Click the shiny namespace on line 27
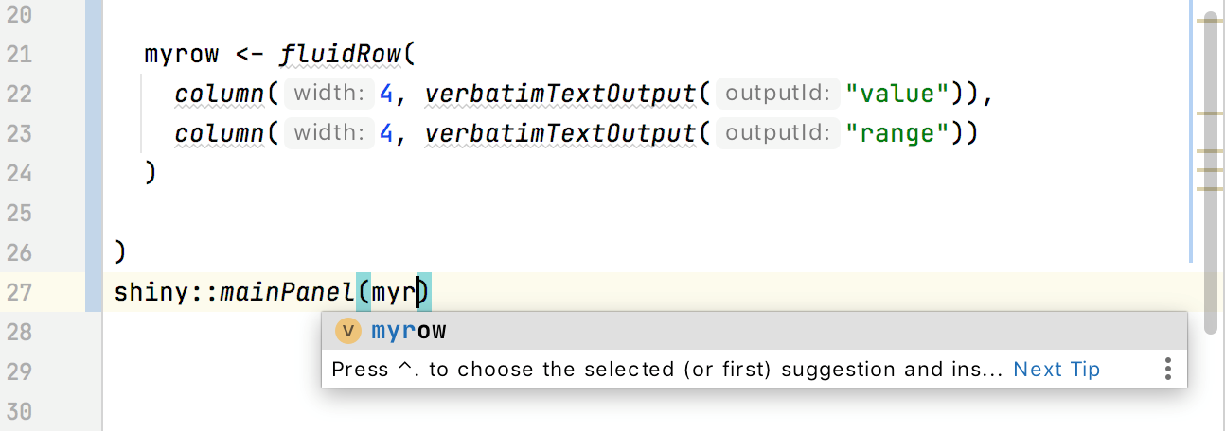 pos(151,292)
